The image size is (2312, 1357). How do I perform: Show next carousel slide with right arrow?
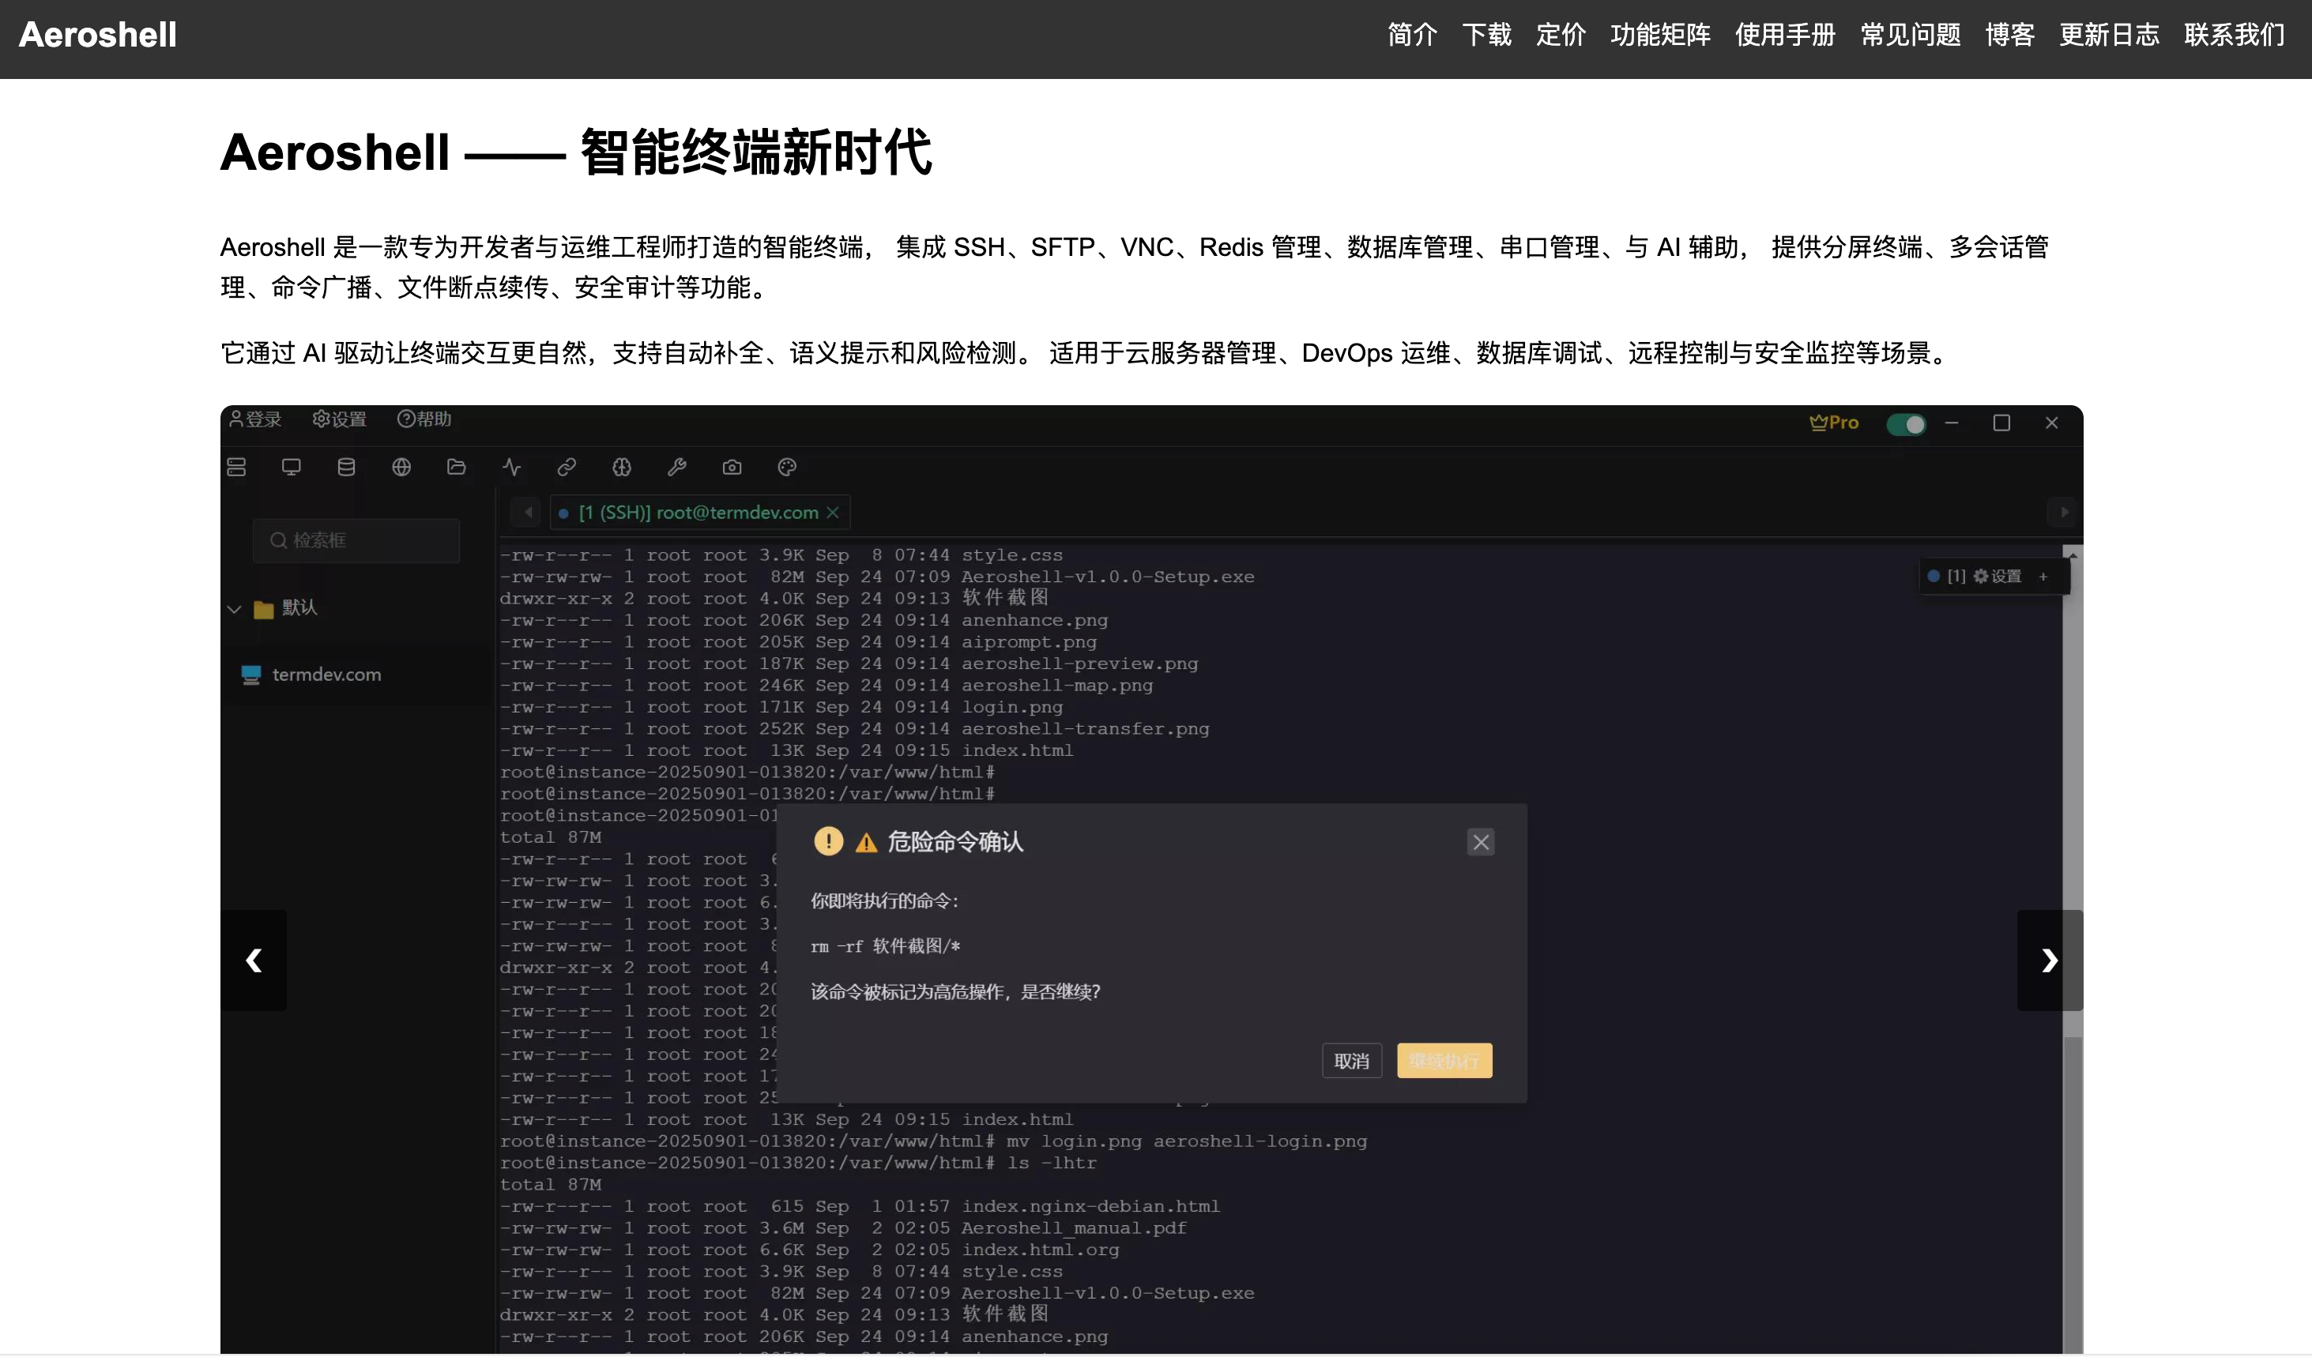pyautogui.click(x=2049, y=960)
